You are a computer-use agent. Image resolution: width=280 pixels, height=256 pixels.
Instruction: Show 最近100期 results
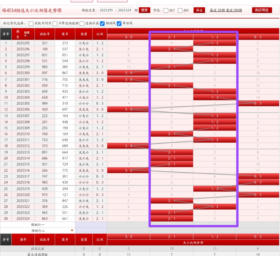pos(234,10)
